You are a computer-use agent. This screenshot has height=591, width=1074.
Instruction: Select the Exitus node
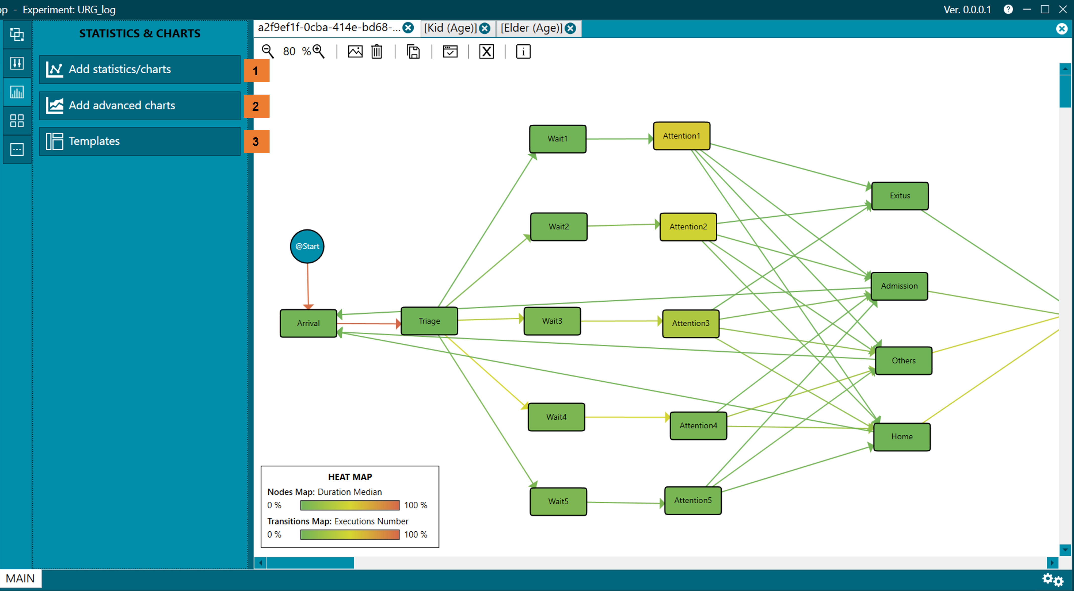900,196
